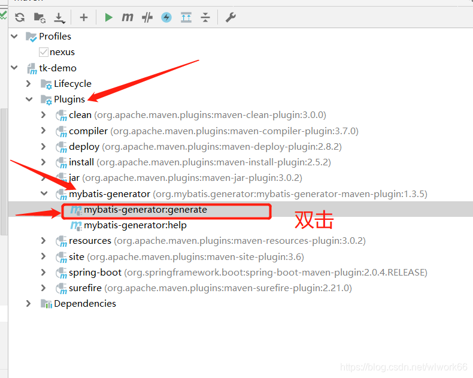Image resolution: width=473 pixels, height=378 pixels.
Task: Click the spring-boot plugin icon
Action: click(x=61, y=273)
